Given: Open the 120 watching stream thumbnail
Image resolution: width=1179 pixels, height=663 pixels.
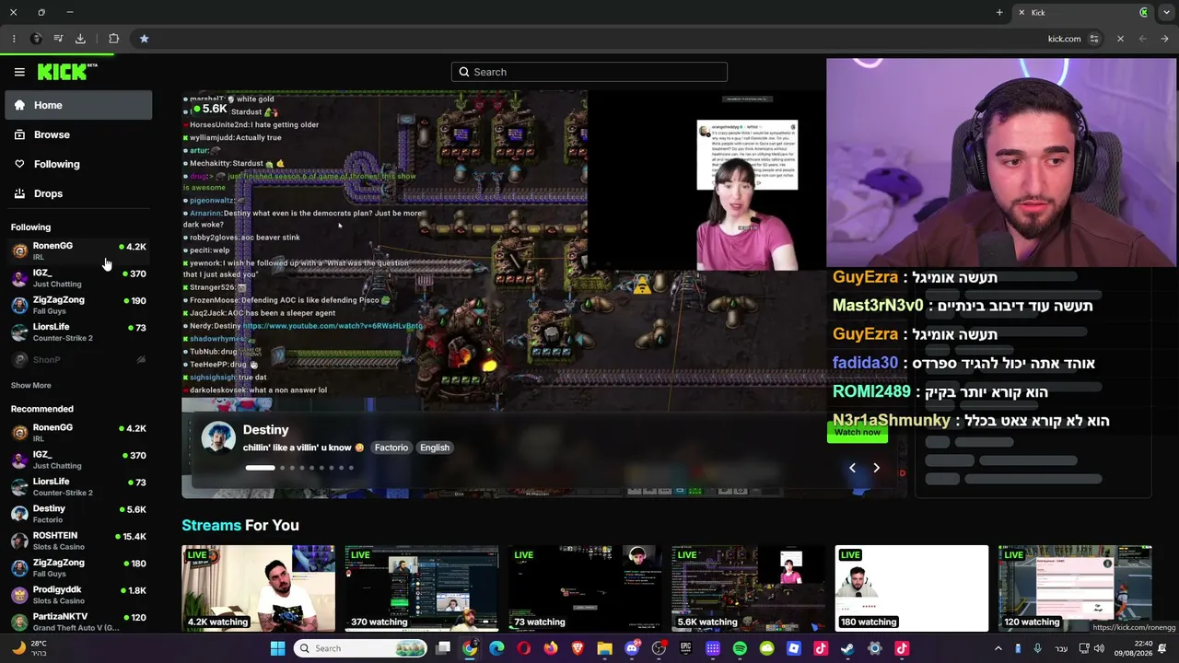Looking at the screenshot, I should [x=1075, y=588].
